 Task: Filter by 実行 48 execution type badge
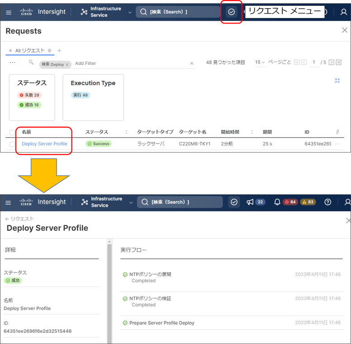point(81,95)
